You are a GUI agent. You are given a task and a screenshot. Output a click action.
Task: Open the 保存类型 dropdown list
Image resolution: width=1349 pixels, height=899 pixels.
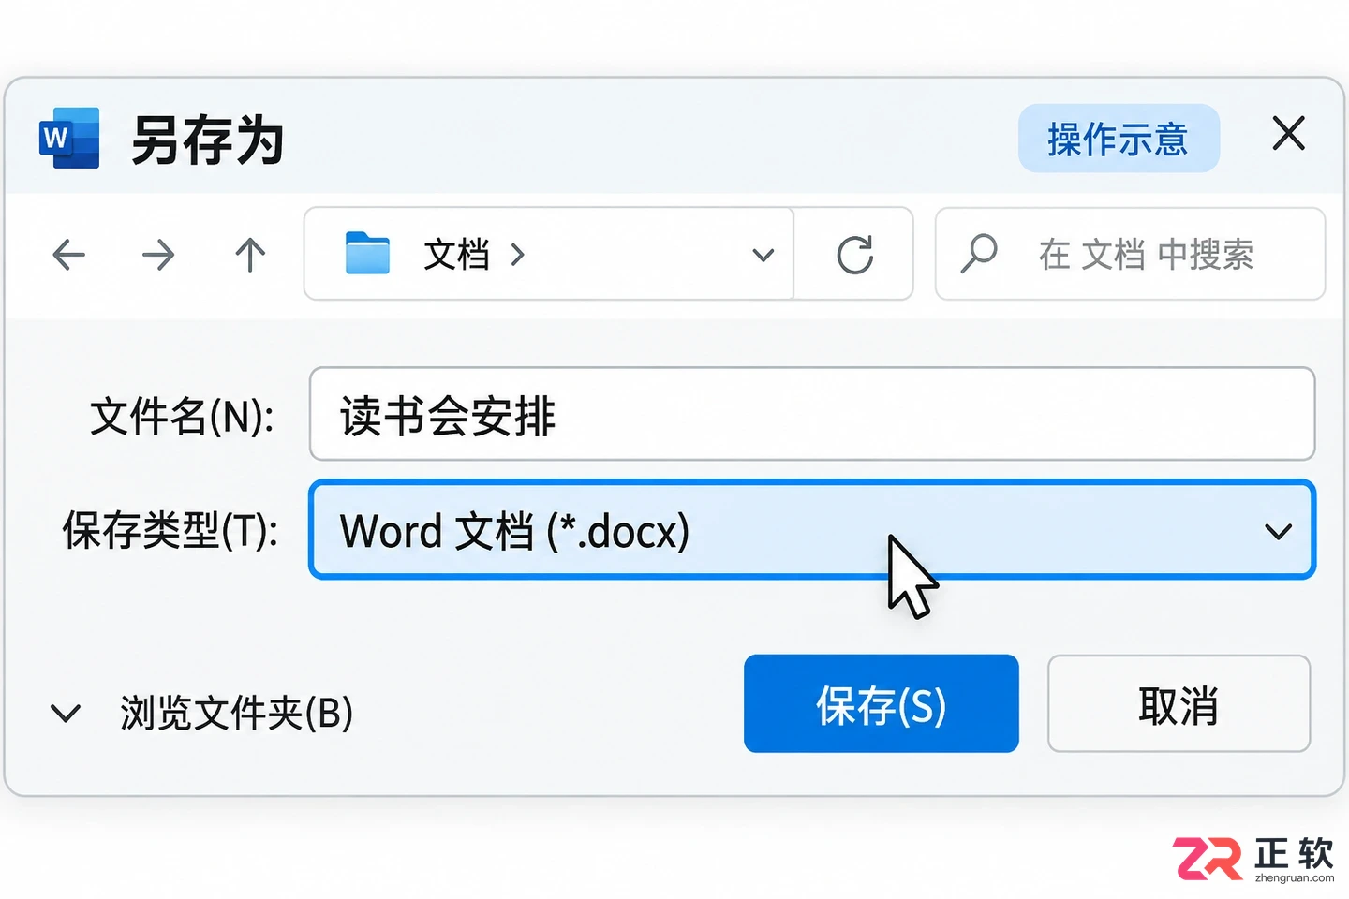(x=1279, y=532)
